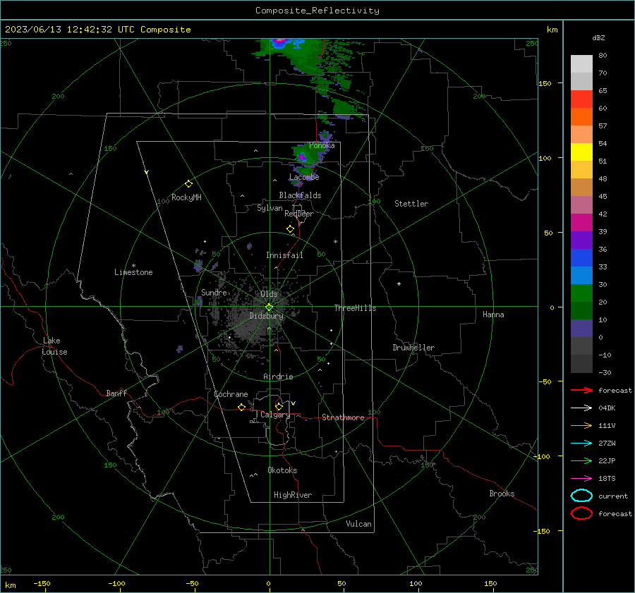This screenshot has width=635, height=593.
Task: Click the 51 dBZ yellow color swatch
Action: point(581,152)
